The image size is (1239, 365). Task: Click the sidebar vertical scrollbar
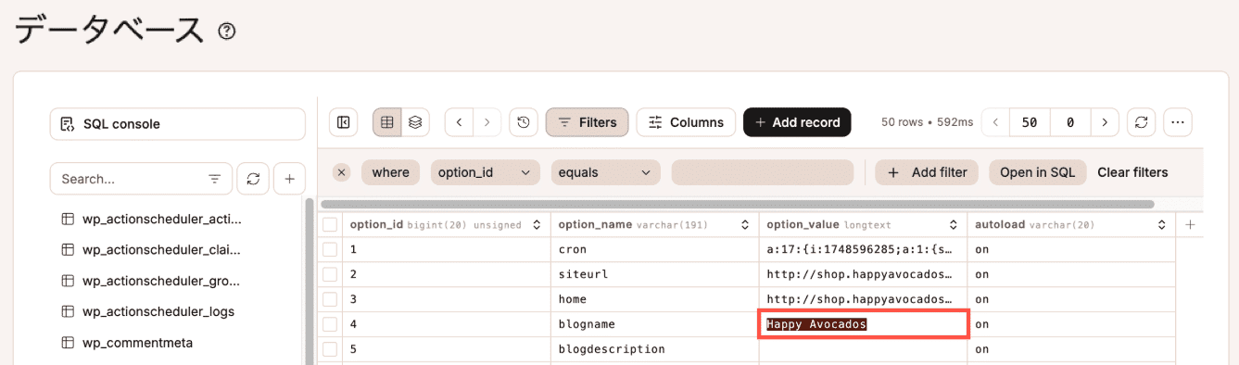[x=309, y=283]
